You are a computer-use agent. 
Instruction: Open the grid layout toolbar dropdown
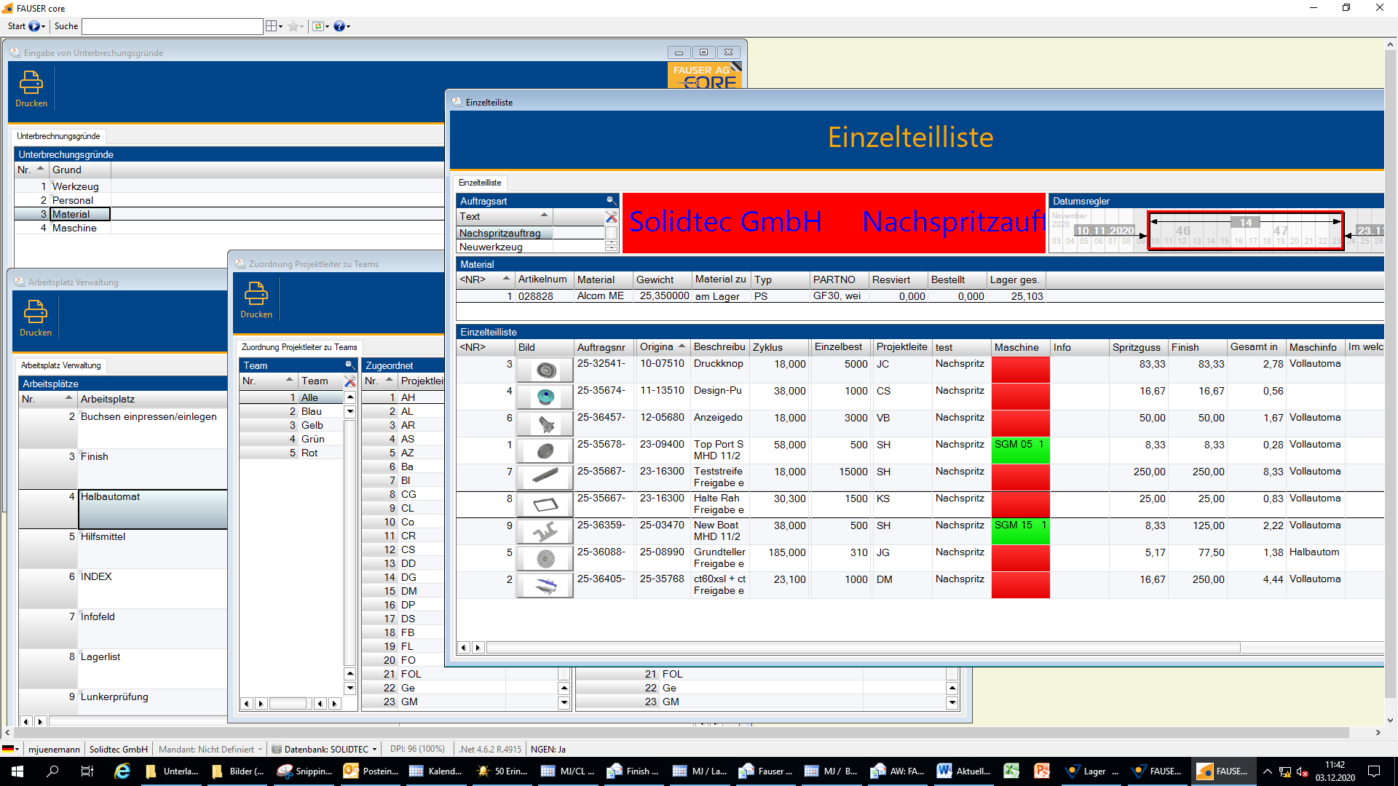coord(274,26)
